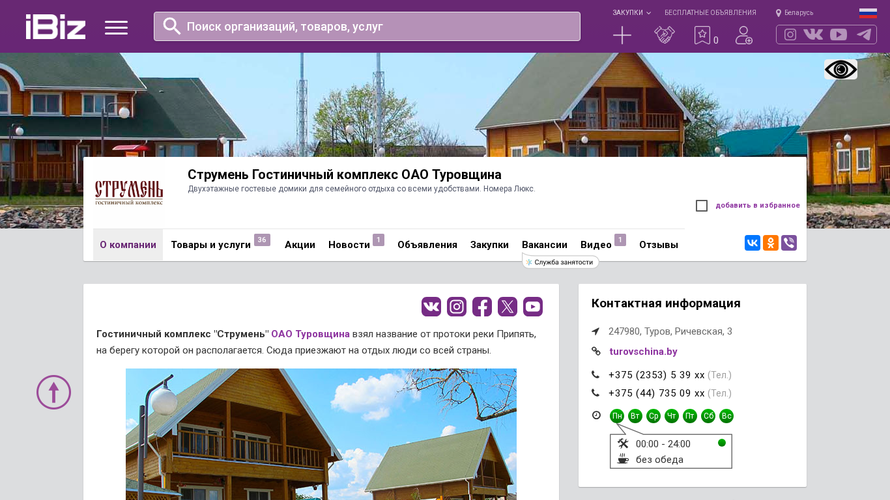This screenshot has height=500, width=890.
Task: Click the plus add icon in header
Action: 622,35
